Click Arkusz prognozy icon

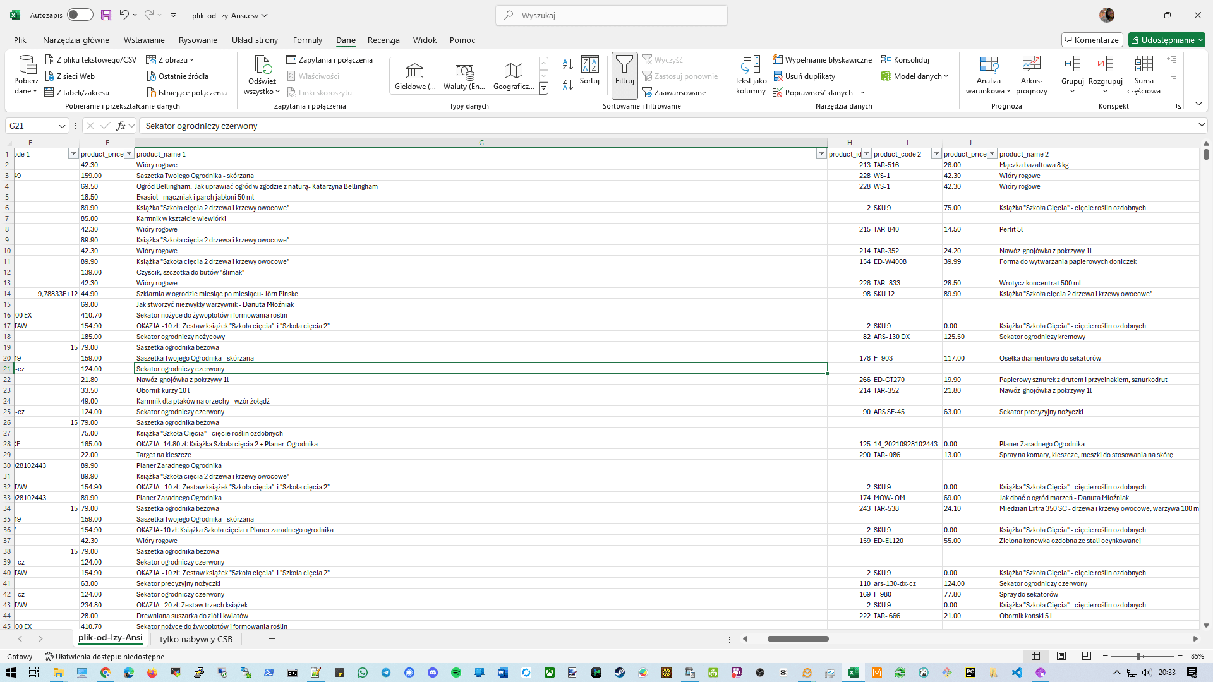point(1031,64)
